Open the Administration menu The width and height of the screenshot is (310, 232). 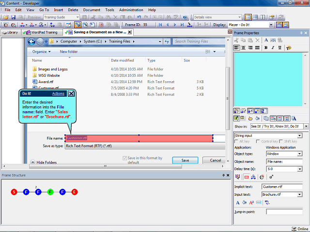point(131,10)
